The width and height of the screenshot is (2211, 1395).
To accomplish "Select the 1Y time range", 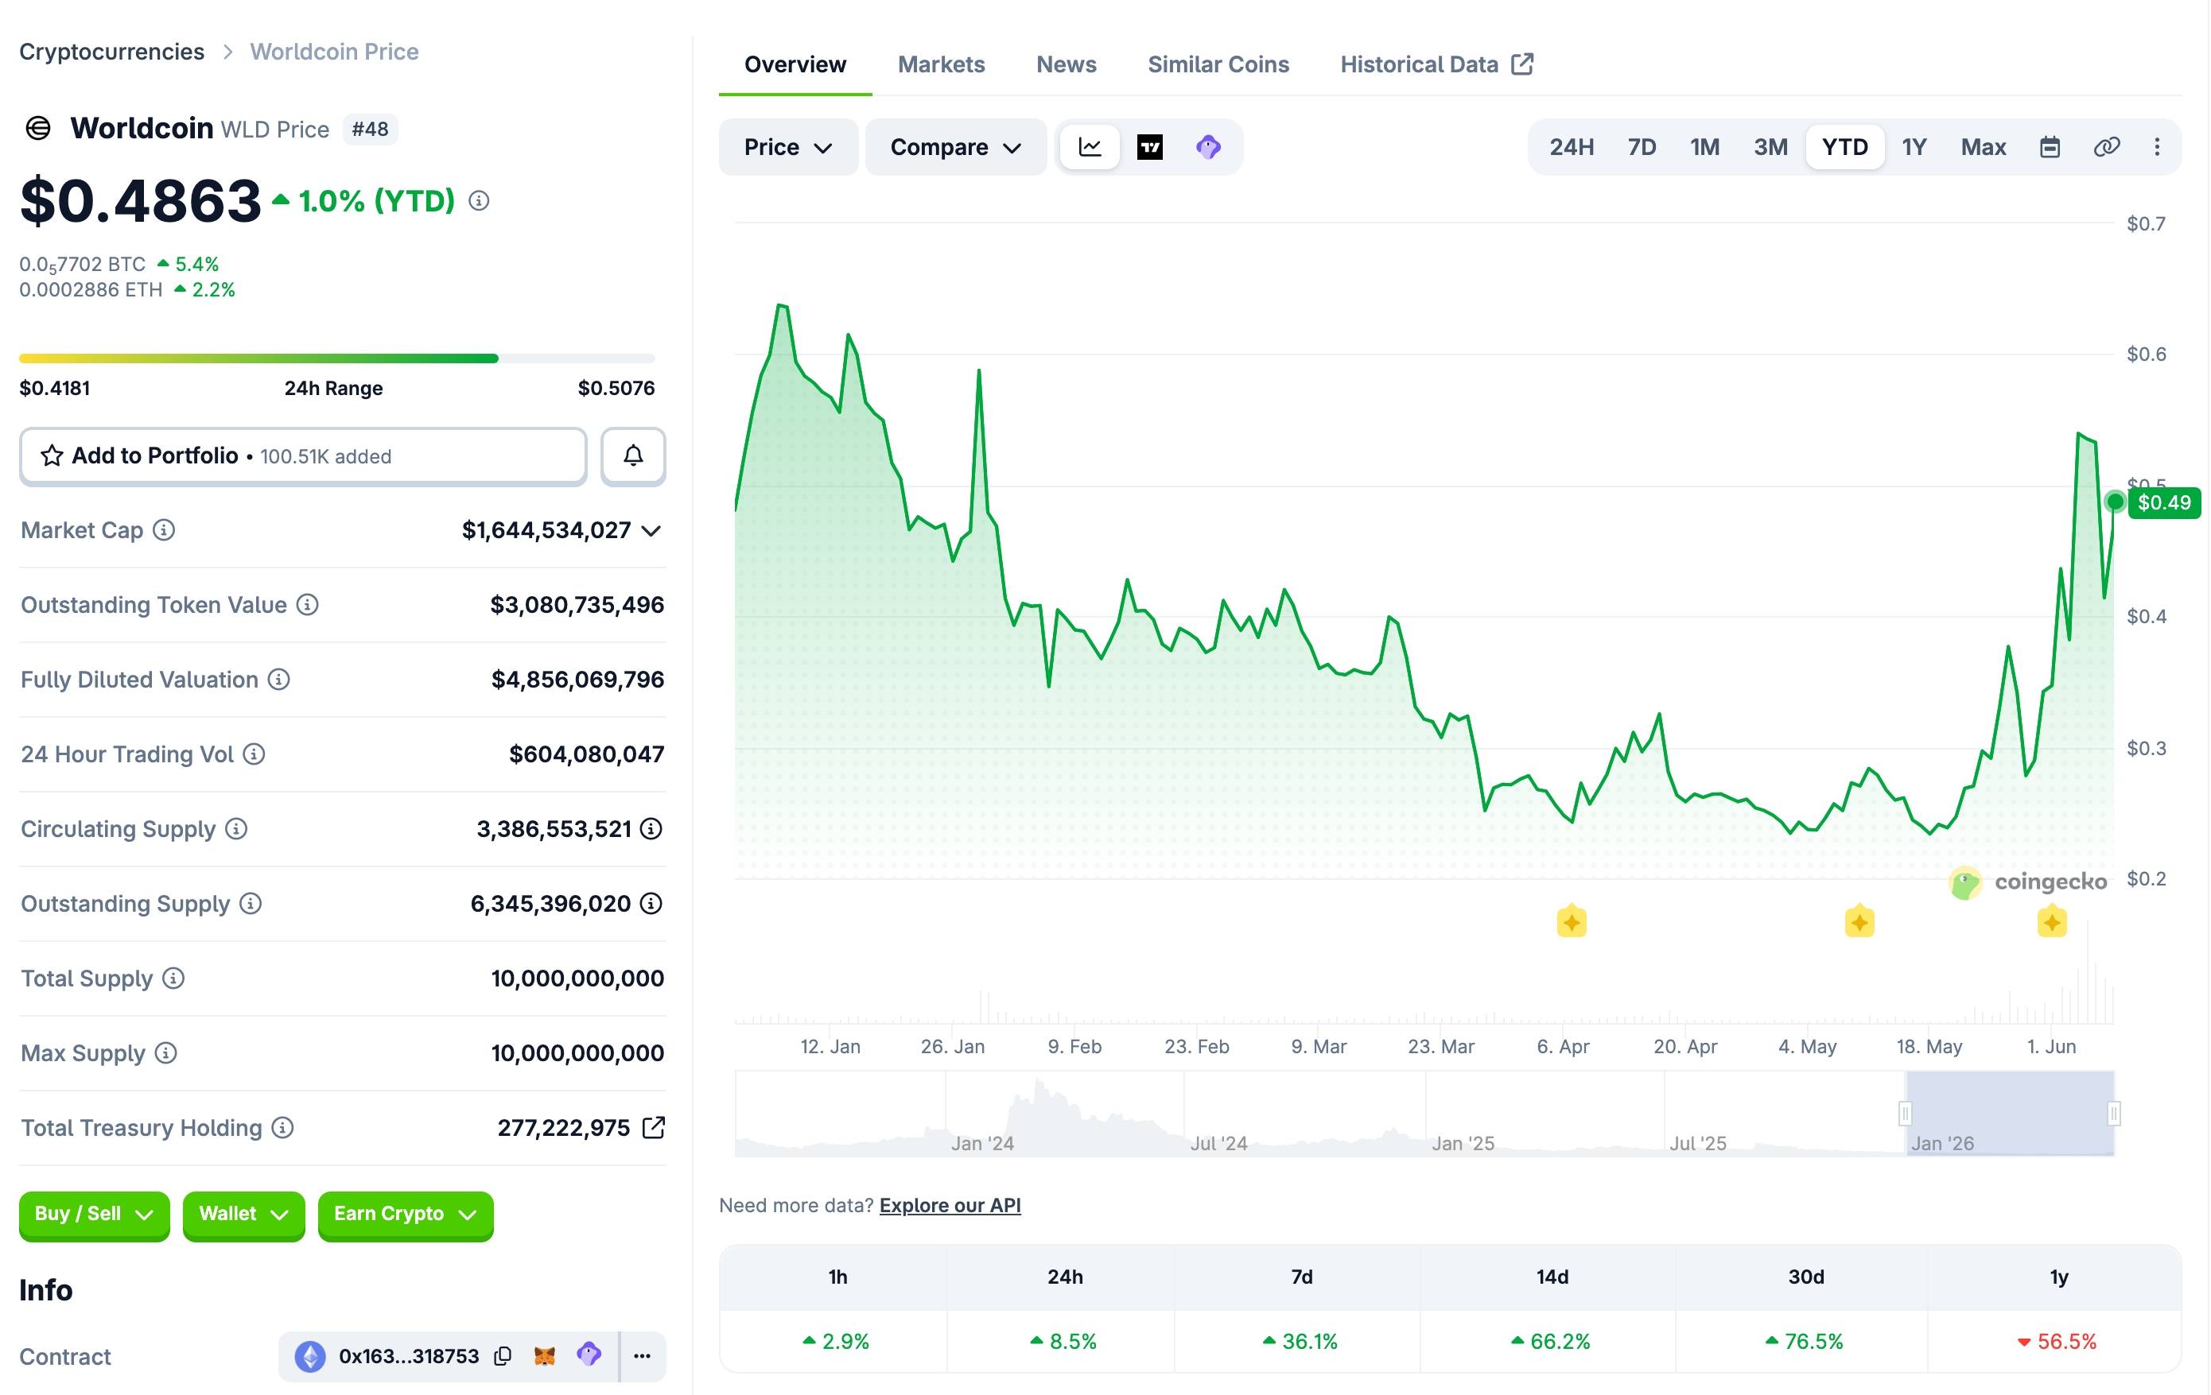I will click(1914, 147).
